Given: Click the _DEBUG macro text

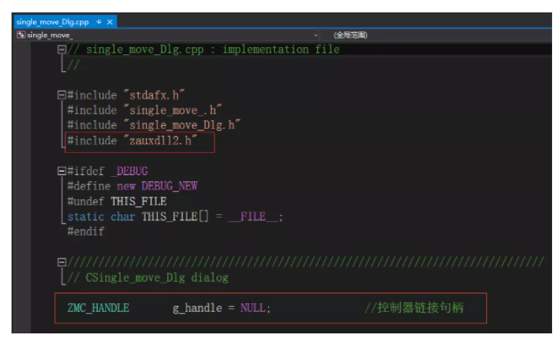Looking at the screenshot, I should [x=129, y=171].
